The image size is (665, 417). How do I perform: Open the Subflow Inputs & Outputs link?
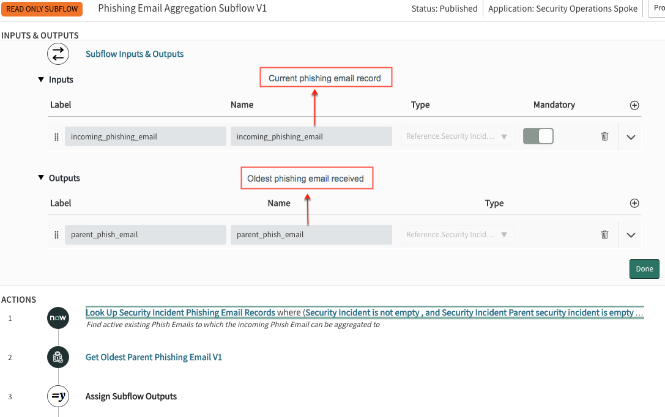135,54
